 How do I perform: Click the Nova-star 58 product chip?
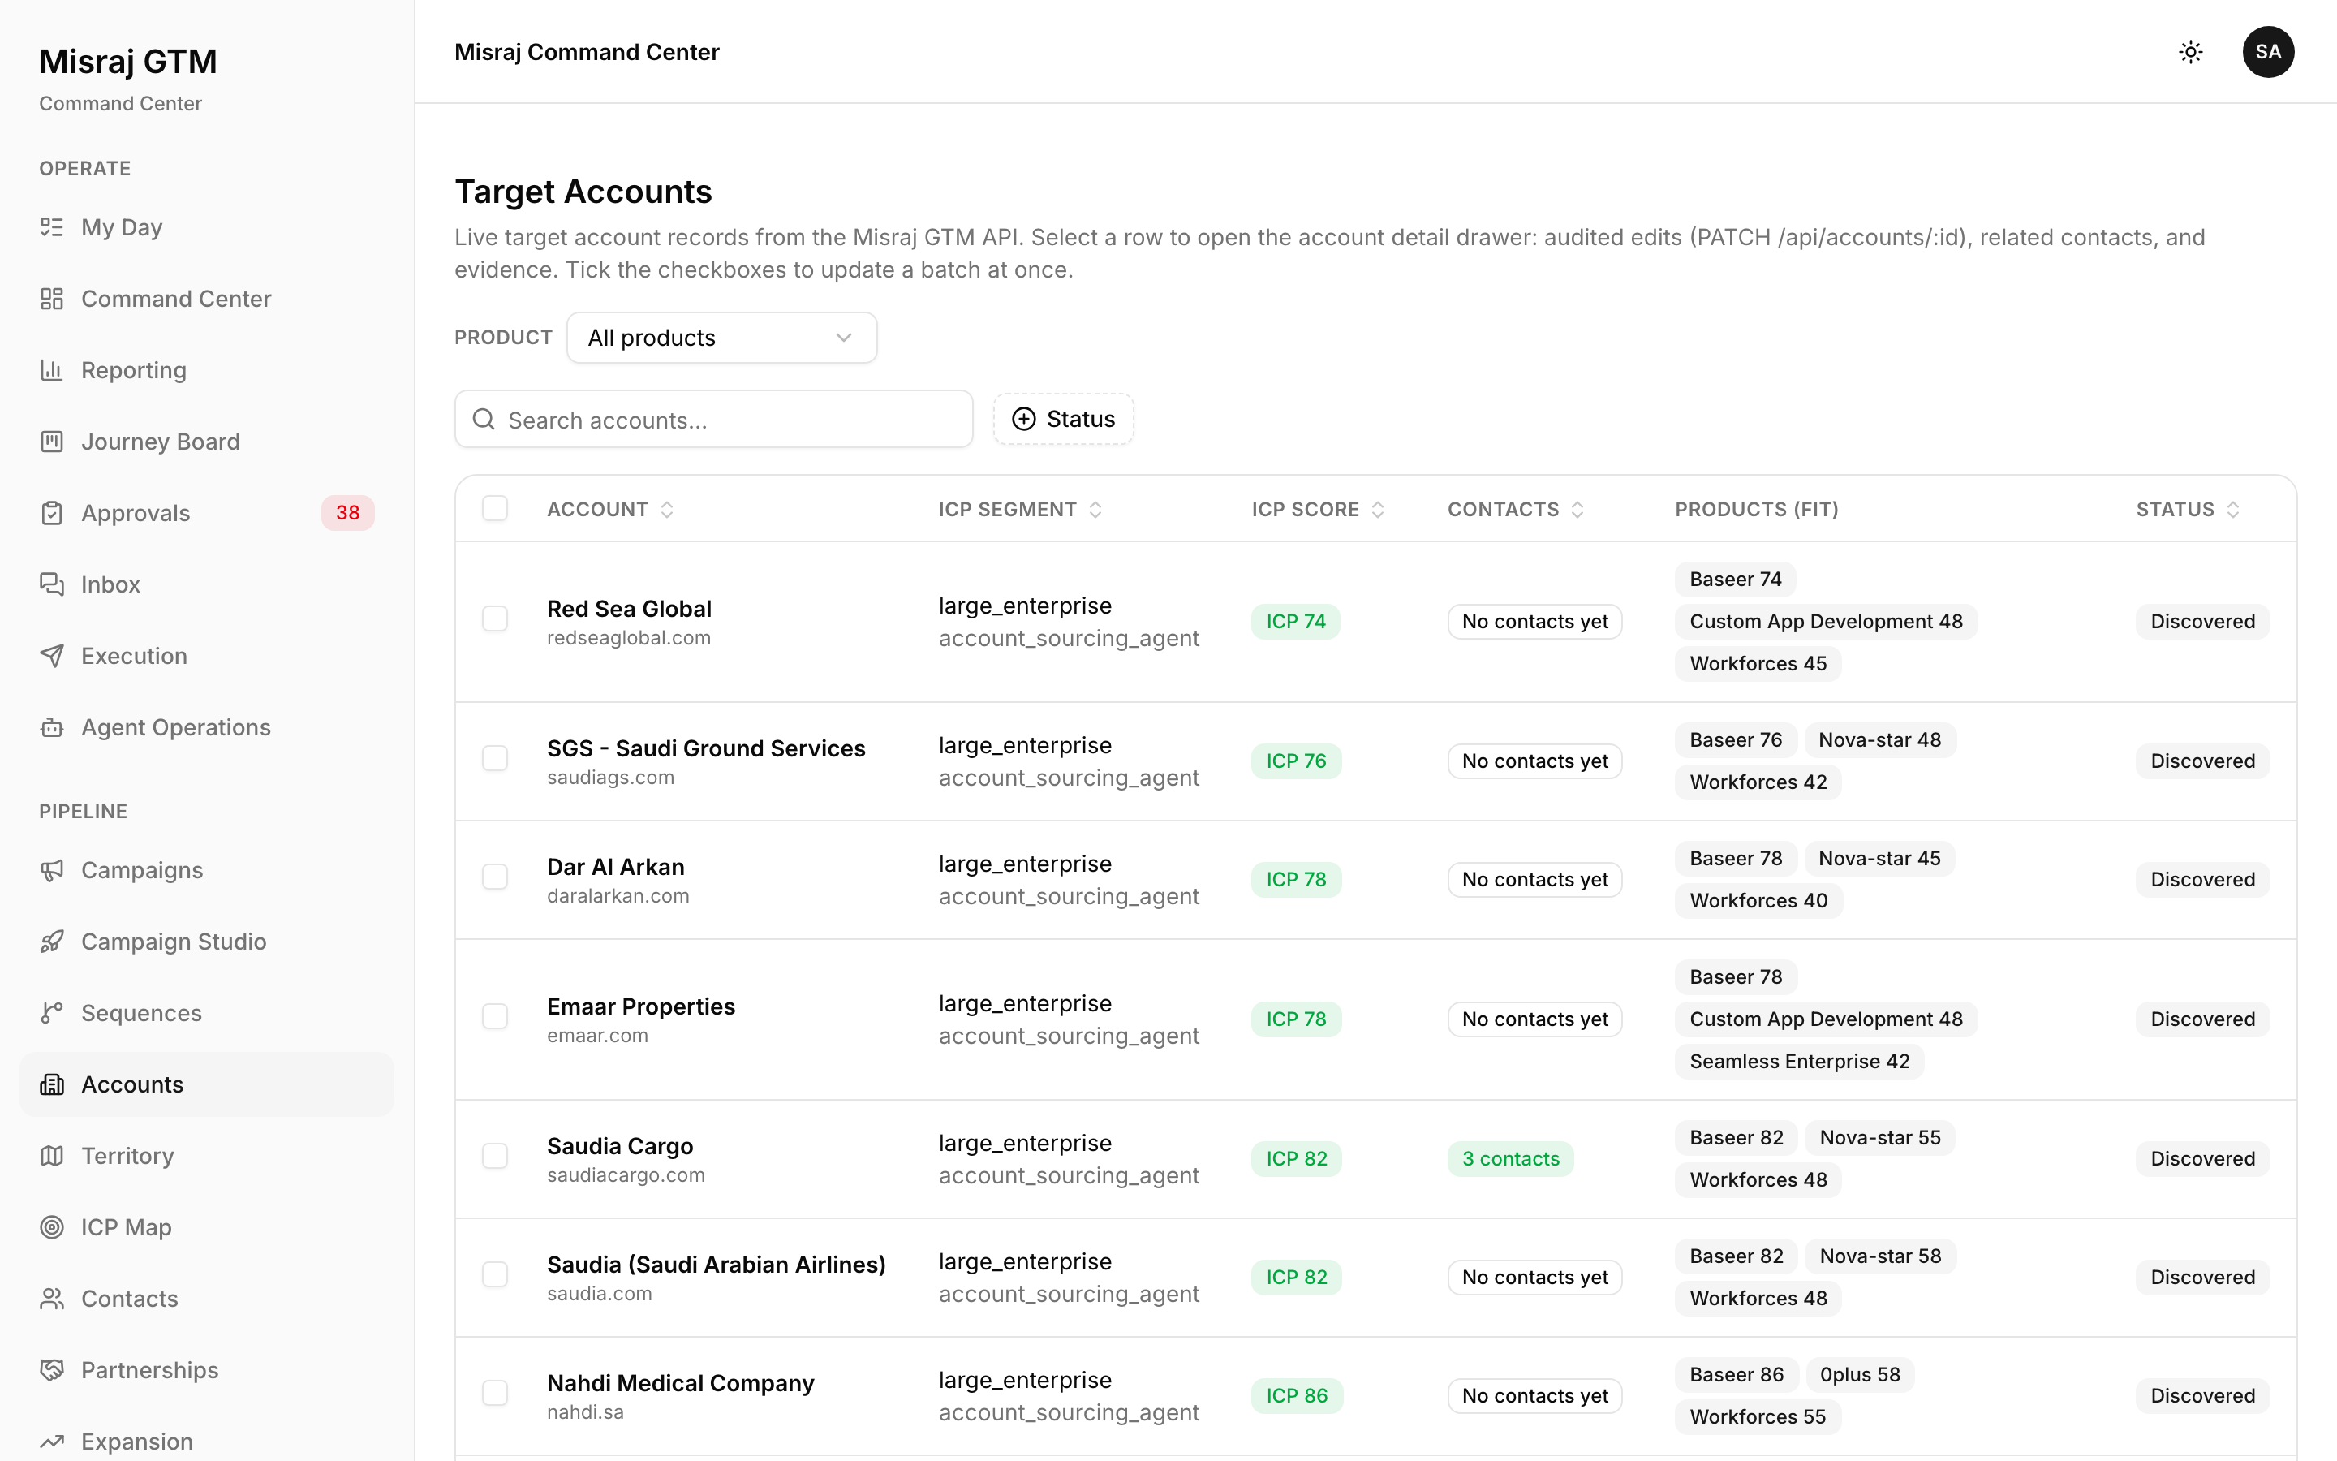(x=1880, y=1256)
